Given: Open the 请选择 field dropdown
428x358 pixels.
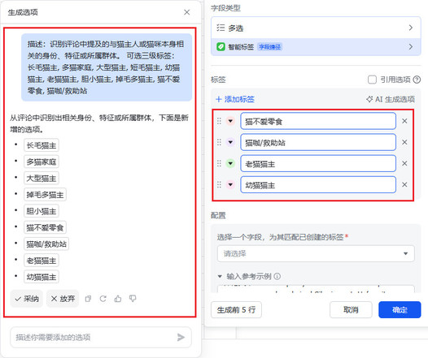Looking at the screenshot, I should pyautogui.click(x=316, y=254).
